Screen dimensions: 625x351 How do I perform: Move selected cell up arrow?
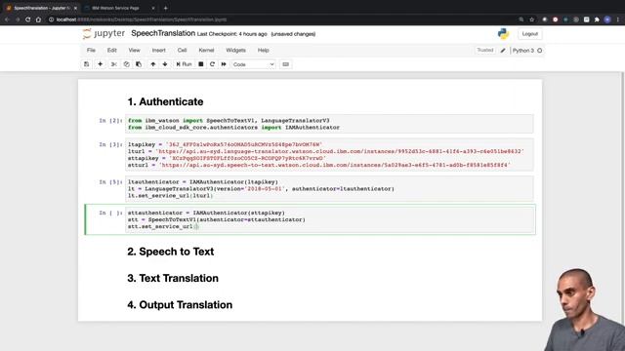153,64
